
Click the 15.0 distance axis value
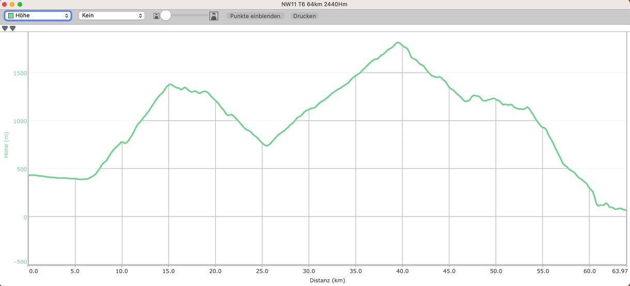168,271
